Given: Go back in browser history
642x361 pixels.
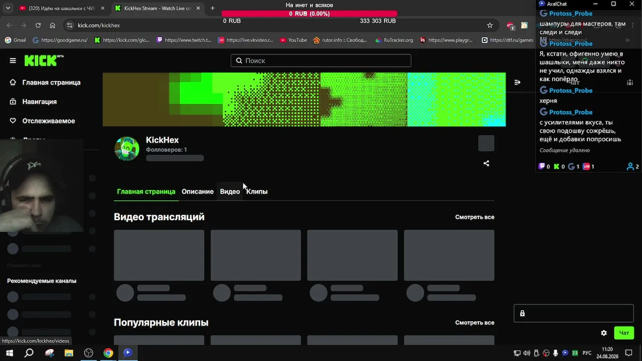Looking at the screenshot, I should coord(10,25).
